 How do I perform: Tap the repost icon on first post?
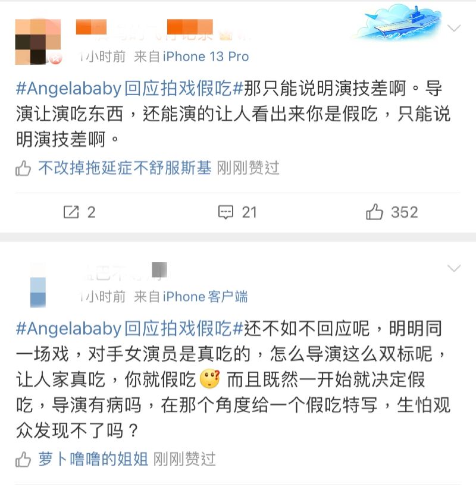[x=71, y=212]
